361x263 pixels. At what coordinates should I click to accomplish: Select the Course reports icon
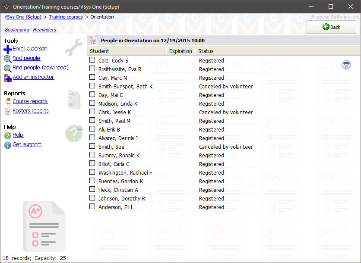[9, 101]
